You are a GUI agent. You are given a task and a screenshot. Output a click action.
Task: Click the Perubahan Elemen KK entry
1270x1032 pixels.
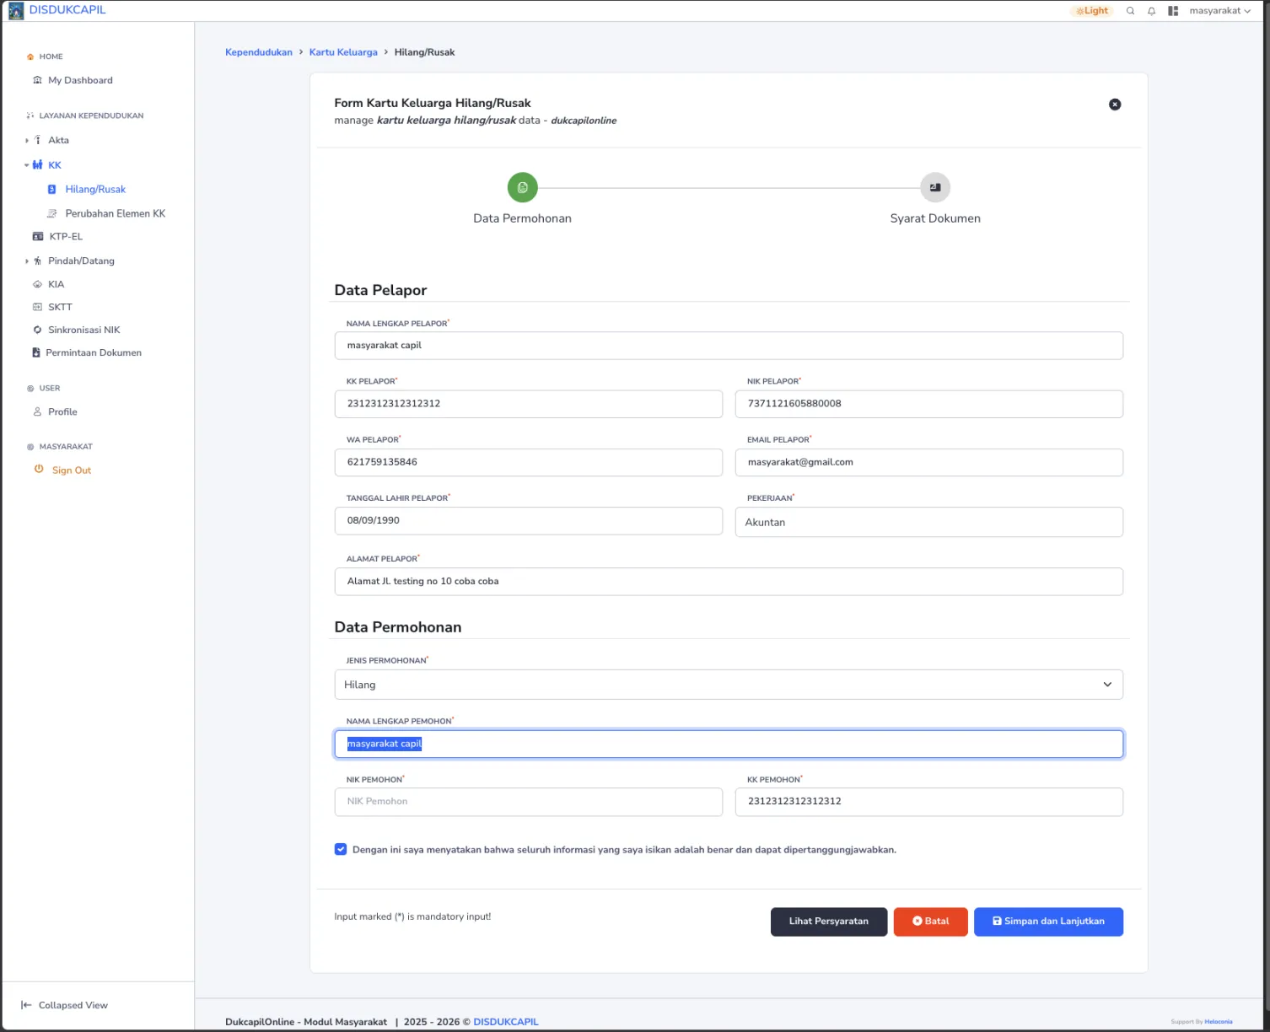coord(115,213)
